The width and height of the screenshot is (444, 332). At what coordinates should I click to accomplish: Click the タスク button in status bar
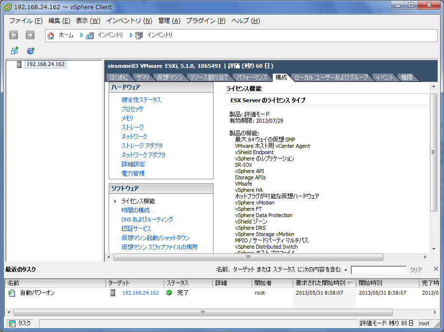pyautogui.click(x=19, y=323)
